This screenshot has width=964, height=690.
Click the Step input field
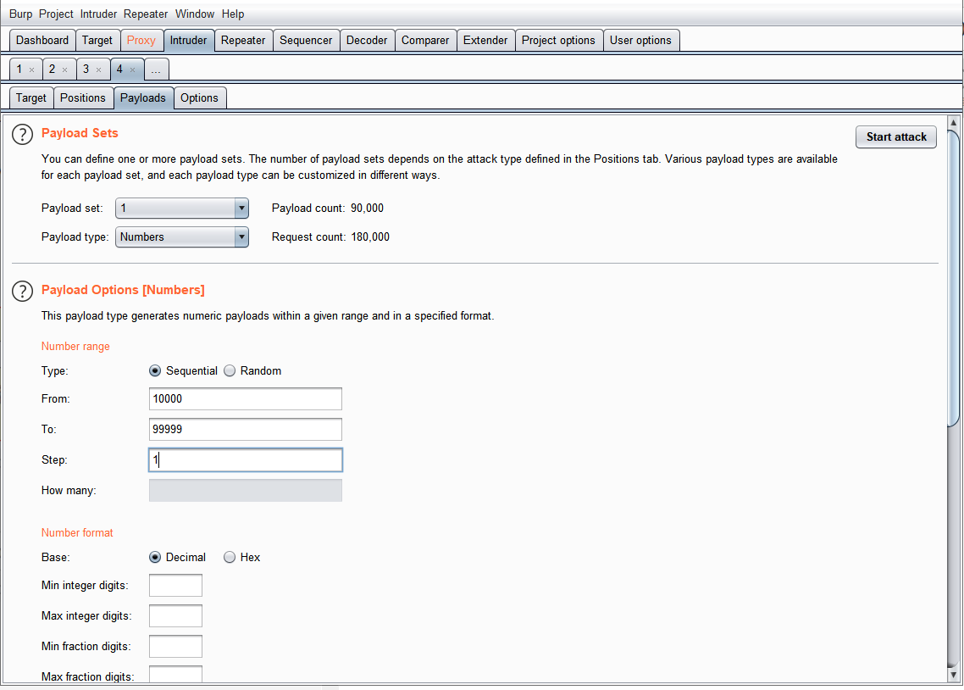coord(246,460)
